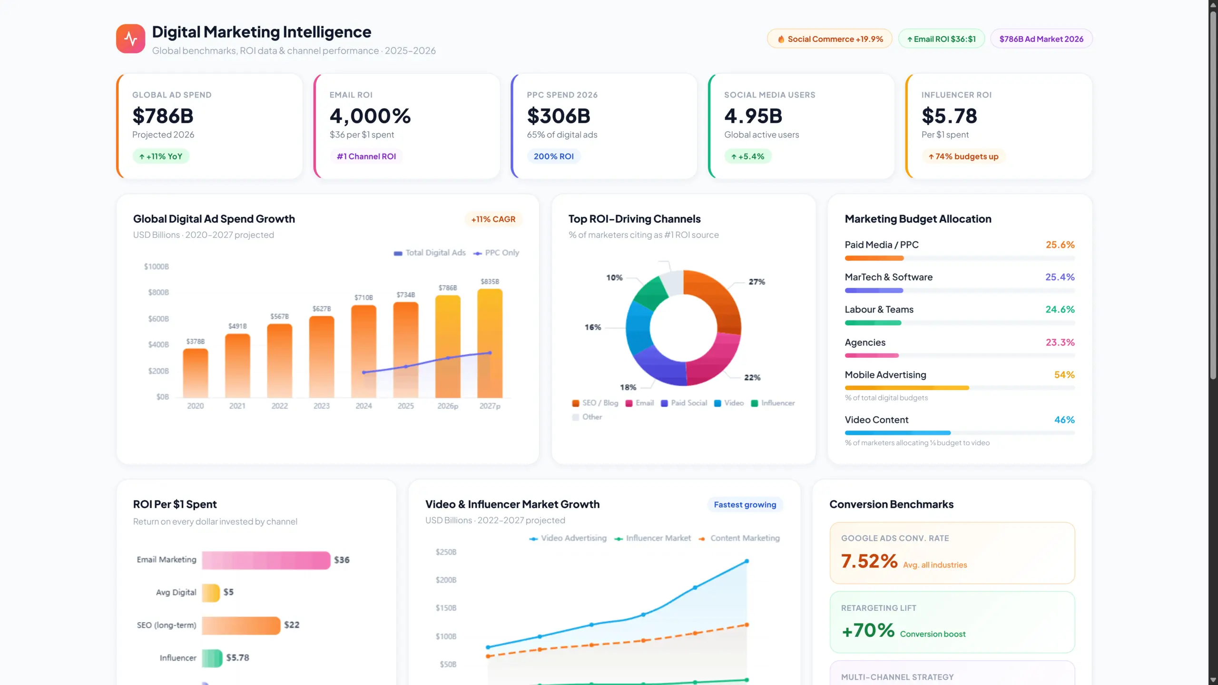Click the $786B Ad Market 2026 badge
This screenshot has height=685, width=1218.
coord(1041,39)
